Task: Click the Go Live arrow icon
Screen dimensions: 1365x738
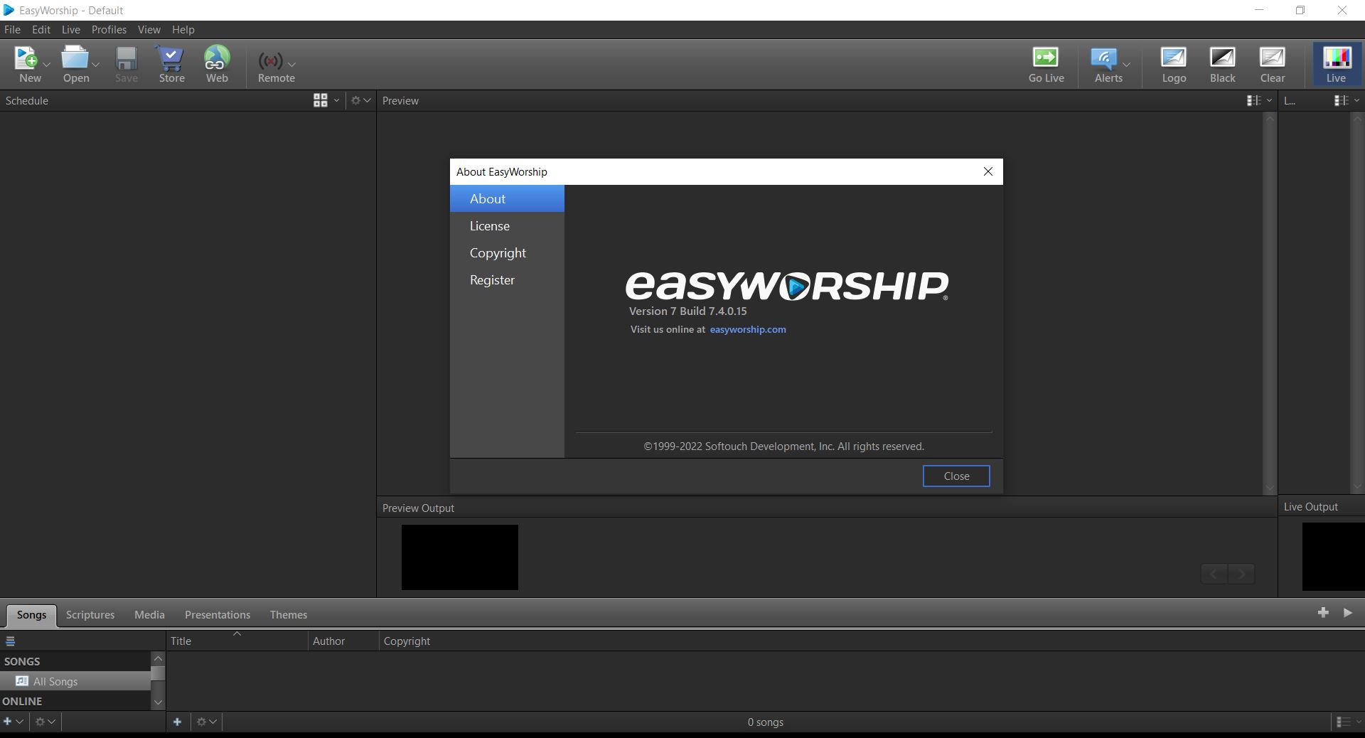Action: (1045, 57)
